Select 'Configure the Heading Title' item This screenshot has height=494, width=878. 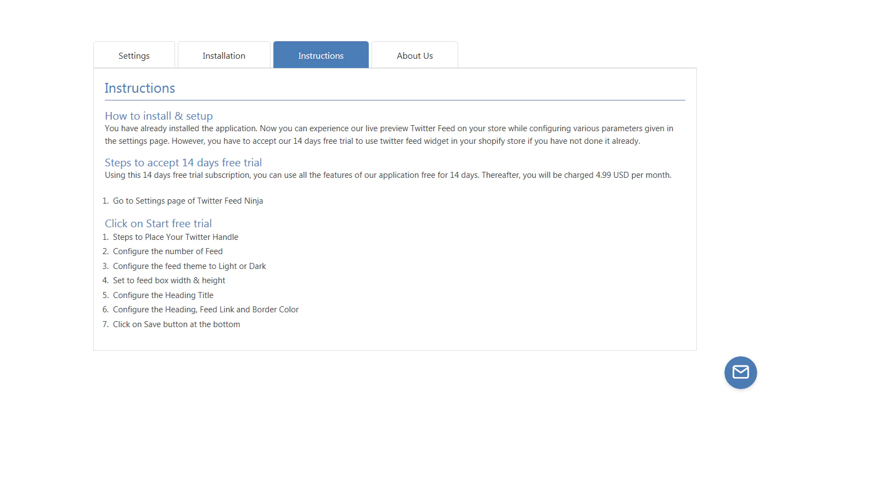[x=163, y=295]
